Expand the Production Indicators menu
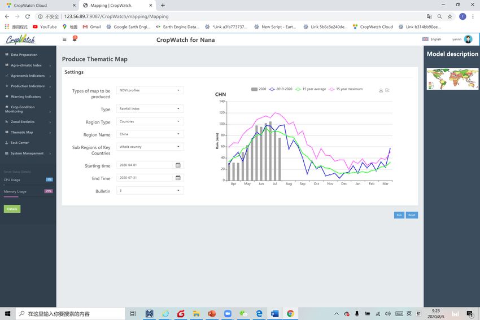This screenshot has height=320, width=480. 28,86
